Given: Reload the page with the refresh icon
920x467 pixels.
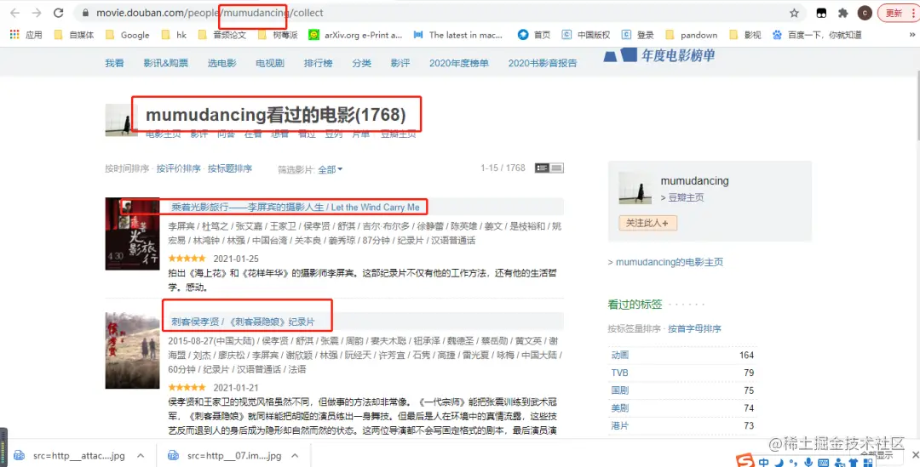Looking at the screenshot, I should point(58,13).
